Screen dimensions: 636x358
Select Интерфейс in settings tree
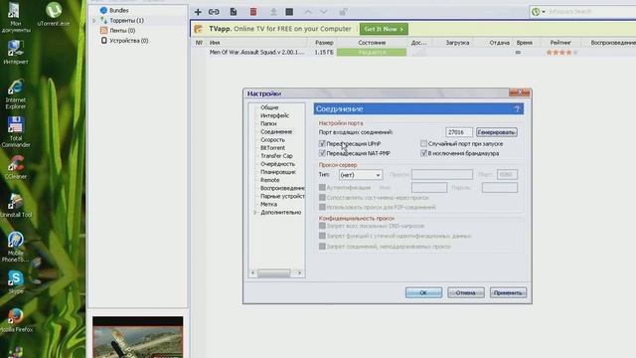(x=274, y=115)
